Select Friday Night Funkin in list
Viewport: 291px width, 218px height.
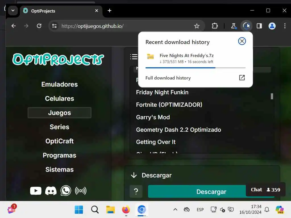click(162, 92)
